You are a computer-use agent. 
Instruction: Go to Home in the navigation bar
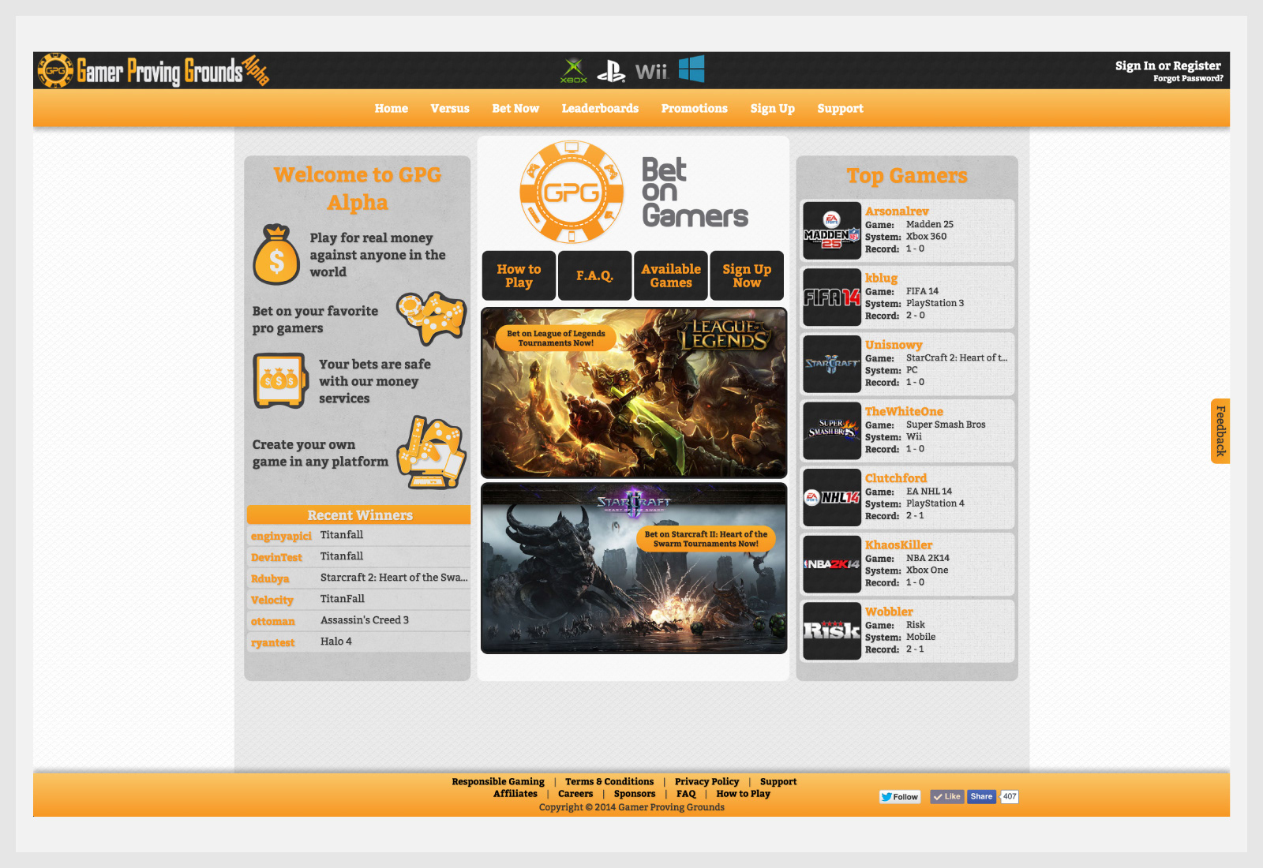click(x=392, y=109)
